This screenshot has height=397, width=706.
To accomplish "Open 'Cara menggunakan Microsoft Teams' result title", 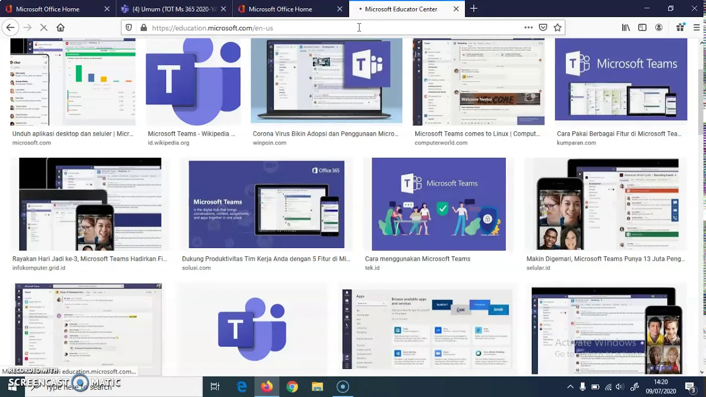I will (418, 259).
